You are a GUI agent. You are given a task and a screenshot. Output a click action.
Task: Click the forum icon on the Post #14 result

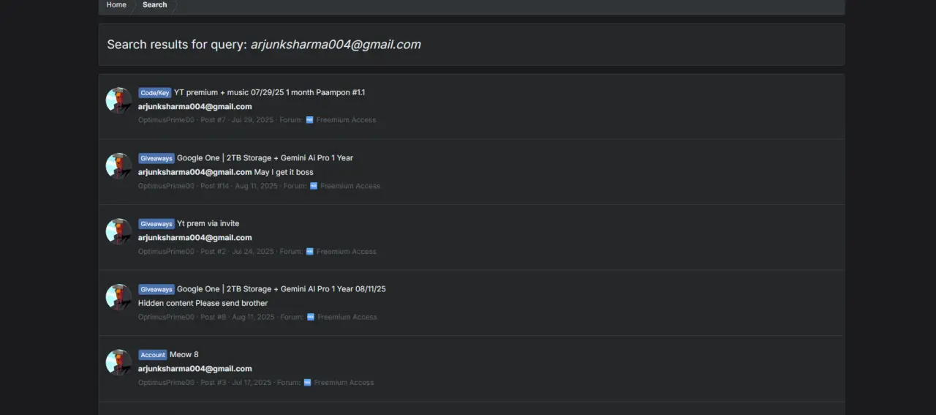(x=313, y=186)
